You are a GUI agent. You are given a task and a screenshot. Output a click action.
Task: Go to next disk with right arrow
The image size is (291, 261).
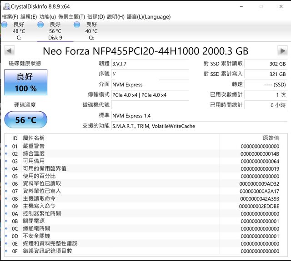tap(282, 50)
